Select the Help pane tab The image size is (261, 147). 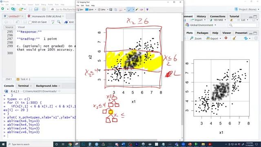click(215, 33)
